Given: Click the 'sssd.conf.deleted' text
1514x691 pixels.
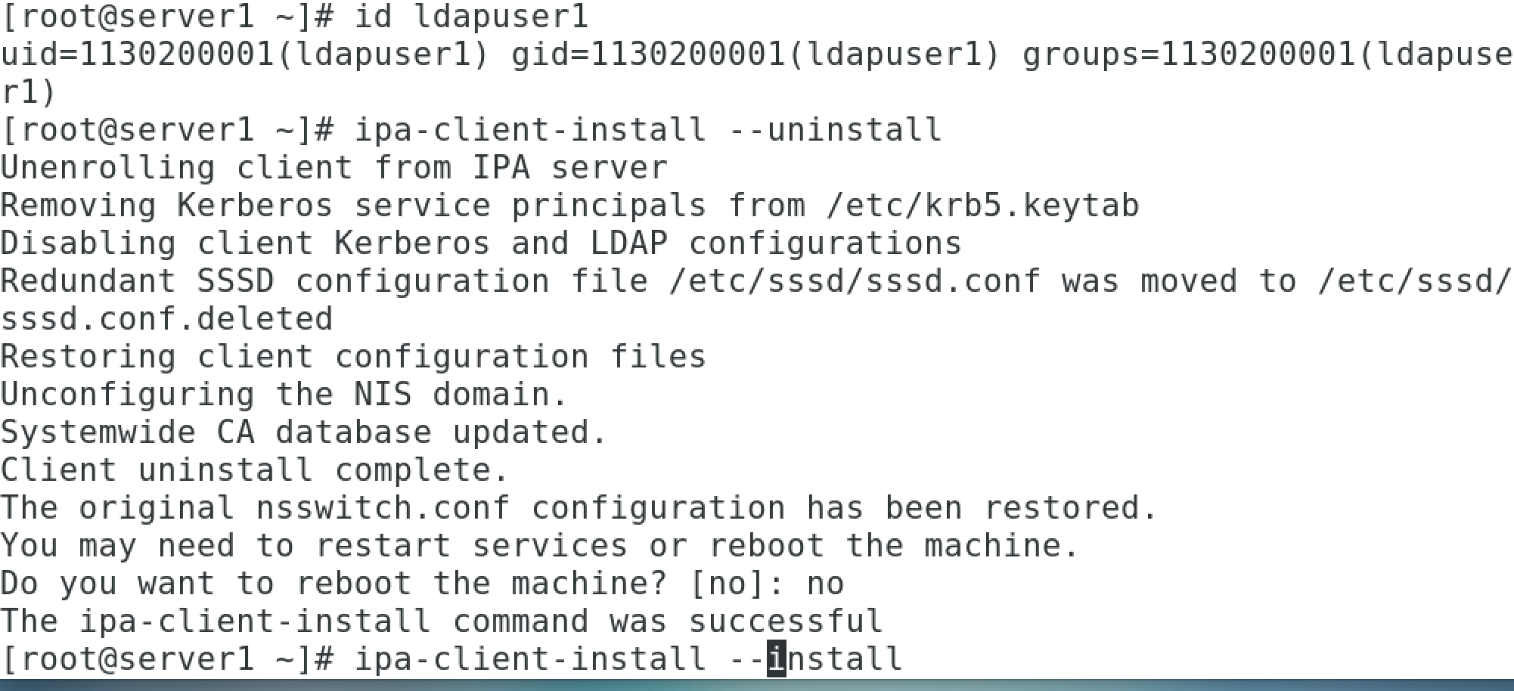Looking at the screenshot, I should [x=167, y=319].
